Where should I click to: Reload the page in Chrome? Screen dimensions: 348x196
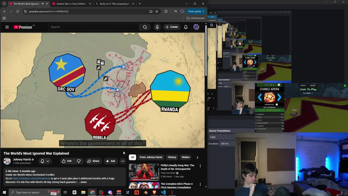coord(17,11)
